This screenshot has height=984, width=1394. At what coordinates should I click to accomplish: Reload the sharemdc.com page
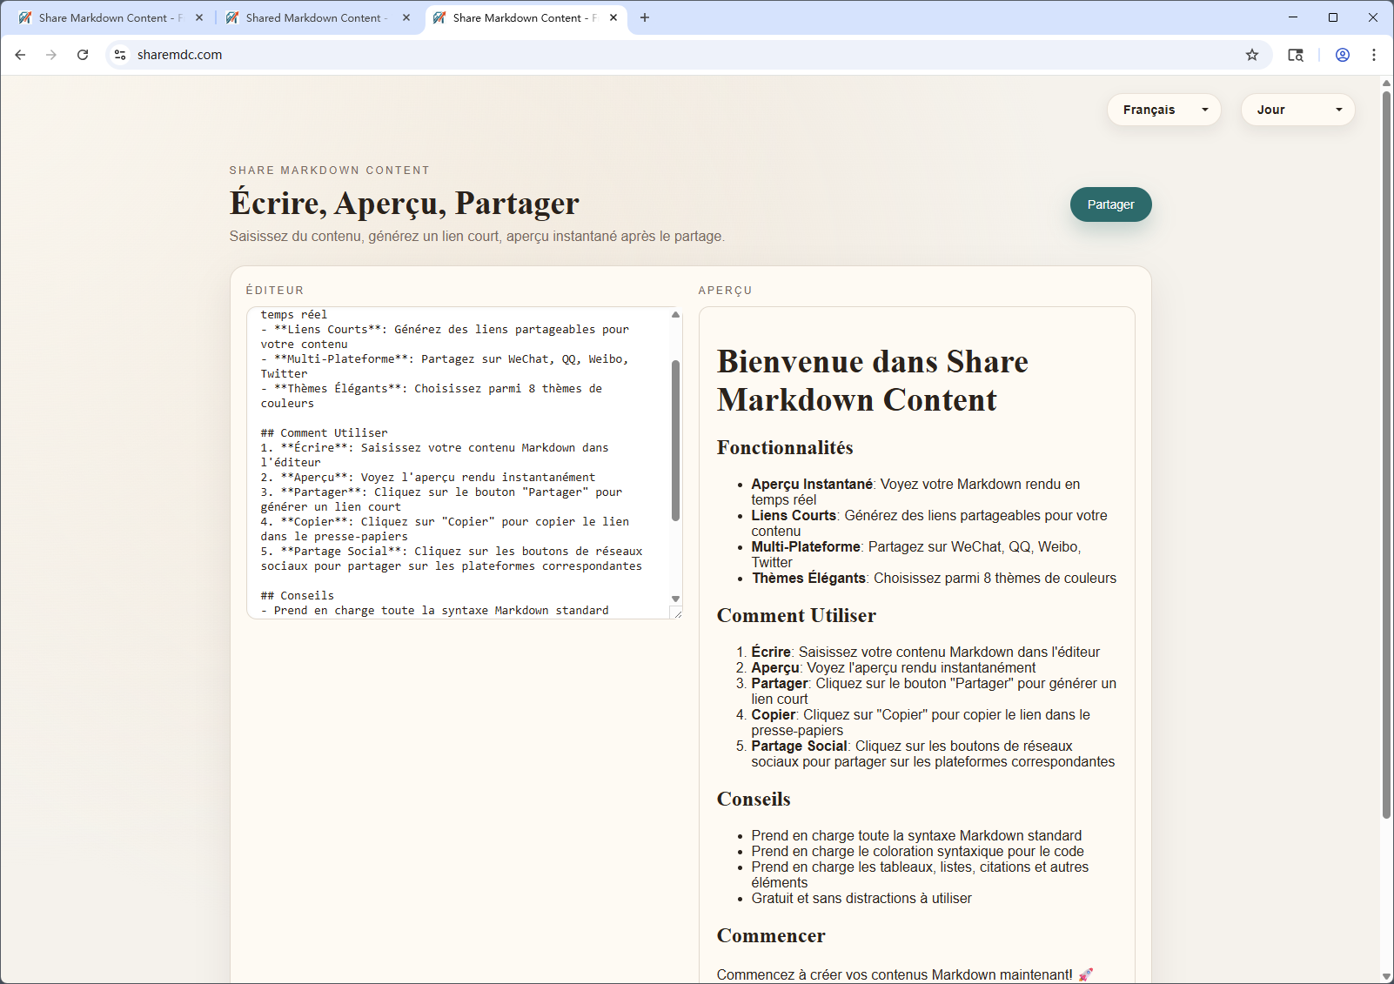pyautogui.click(x=83, y=55)
